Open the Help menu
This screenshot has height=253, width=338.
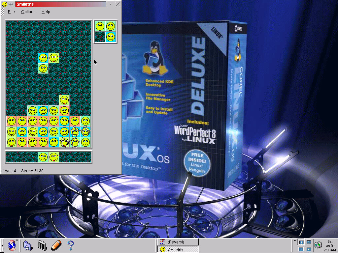[x=46, y=12]
